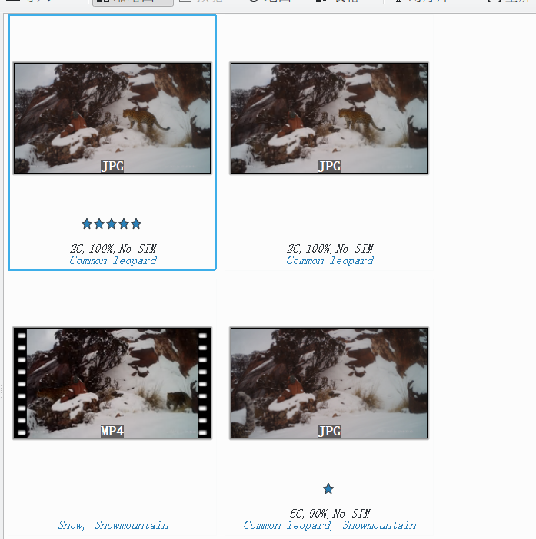Click 'Common leopard' keyword under the one-star image
Screen dimensions: 536x539
click(287, 526)
